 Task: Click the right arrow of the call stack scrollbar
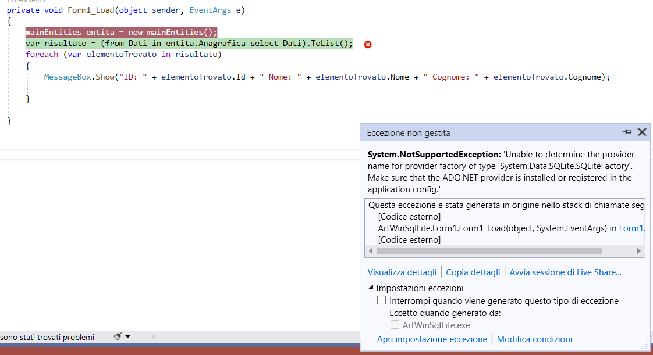click(x=638, y=251)
